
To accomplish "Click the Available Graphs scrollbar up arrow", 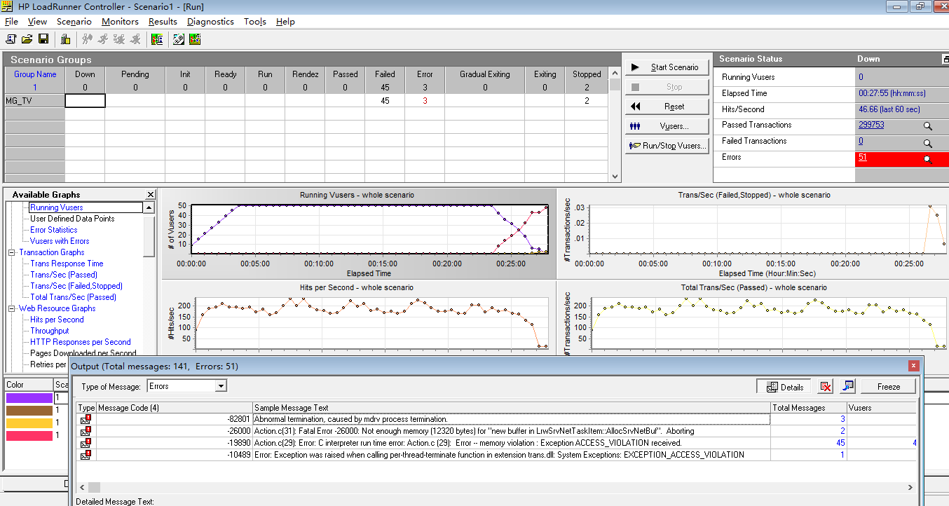I will point(149,207).
